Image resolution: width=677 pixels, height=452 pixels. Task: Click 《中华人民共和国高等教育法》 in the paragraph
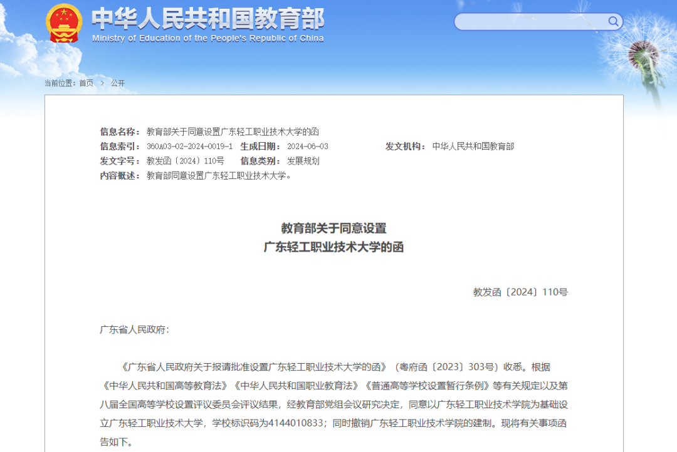tap(165, 386)
